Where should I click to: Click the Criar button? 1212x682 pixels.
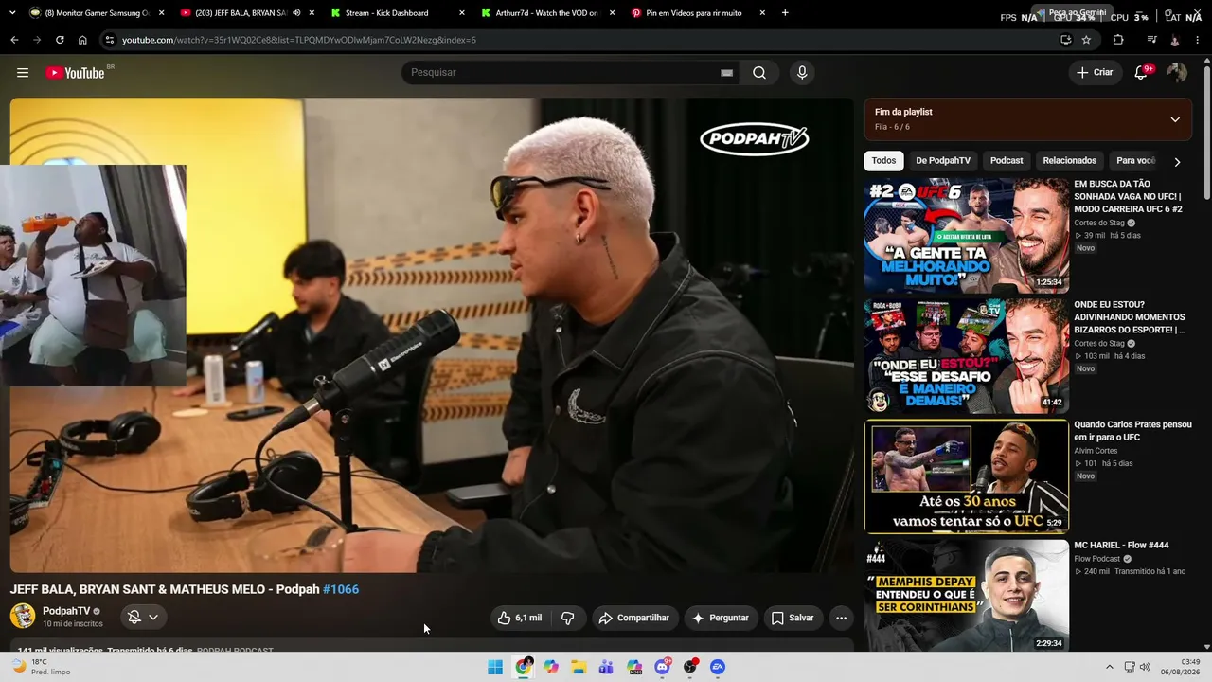point(1095,73)
